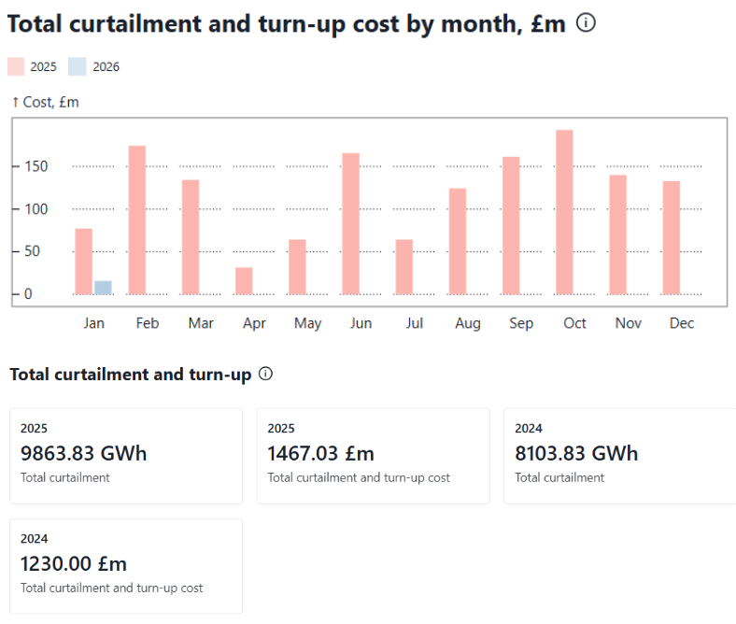Click the blue January 2026 bar
This screenshot has height=624, width=736.
click(103, 288)
